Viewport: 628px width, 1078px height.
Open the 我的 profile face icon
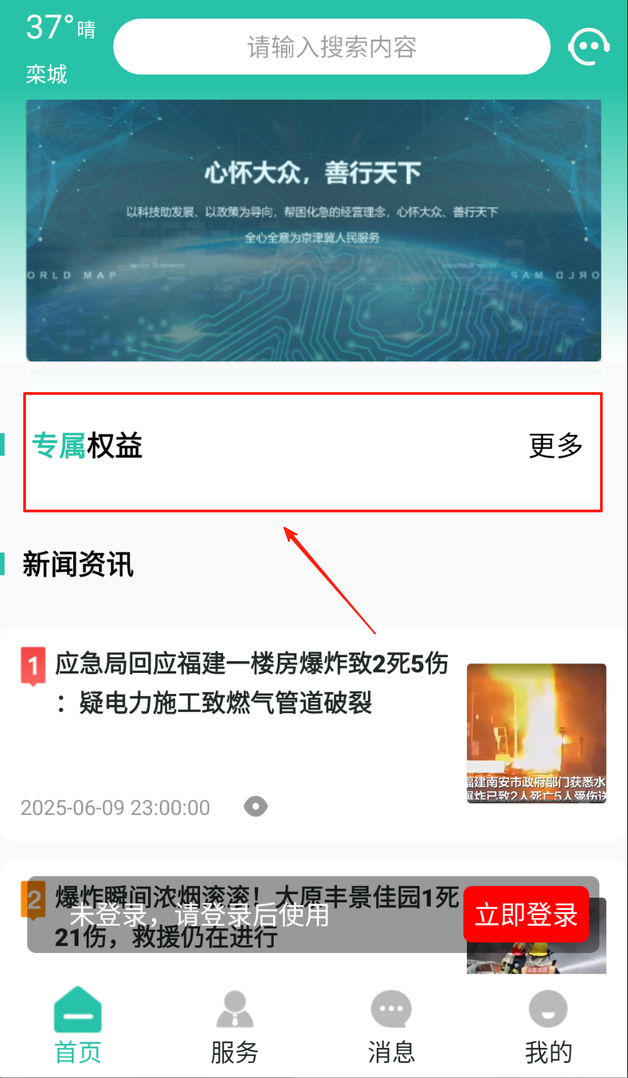pos(548,1009)
